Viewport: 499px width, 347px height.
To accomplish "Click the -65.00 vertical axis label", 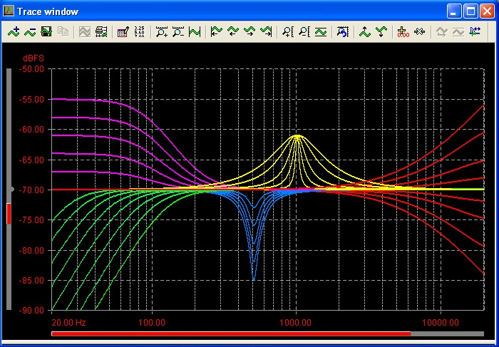I will [x=32, y=160].
